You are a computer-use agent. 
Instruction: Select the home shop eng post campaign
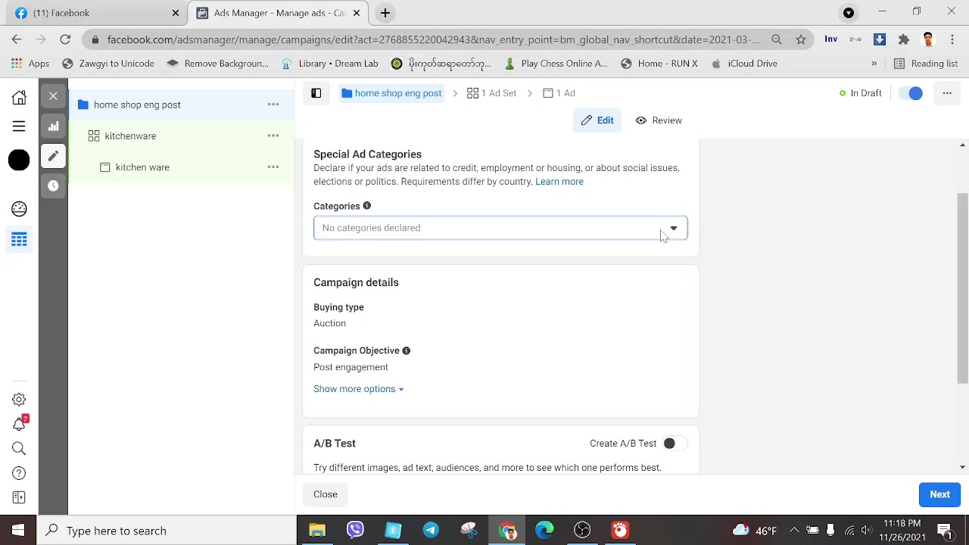click(x=181, y=104)
